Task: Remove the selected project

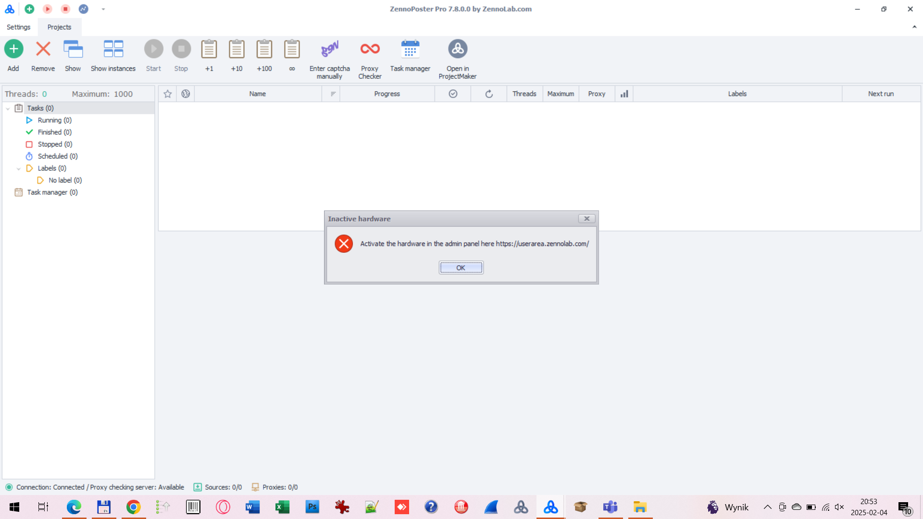Action: (x=43, y=56)
